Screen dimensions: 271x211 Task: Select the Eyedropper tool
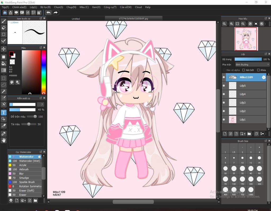pyautogui.click(x=3, y=133)
